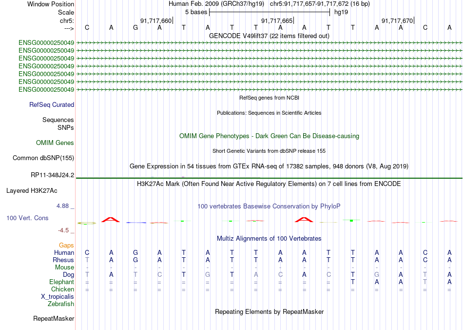Select the Rhesus alignment row label
Viewport: 463px width, 330px height.
[63, 260]
